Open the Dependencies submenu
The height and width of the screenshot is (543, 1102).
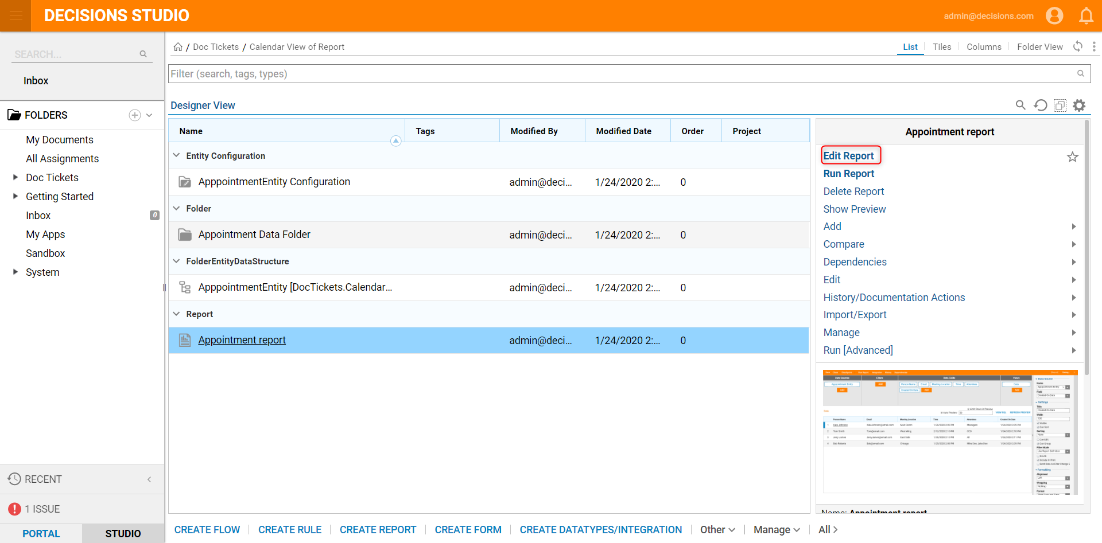tap(950, 262)
